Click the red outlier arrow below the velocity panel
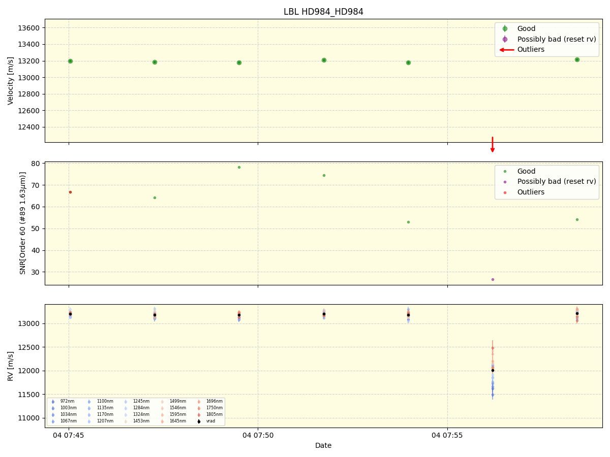This screenshot has width=610, height=457. [x=493, y=145]
